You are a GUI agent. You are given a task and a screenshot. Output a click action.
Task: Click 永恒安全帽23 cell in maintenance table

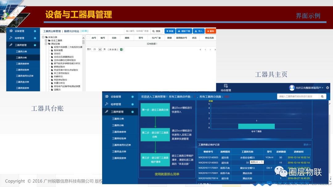[x=247, y=157]
